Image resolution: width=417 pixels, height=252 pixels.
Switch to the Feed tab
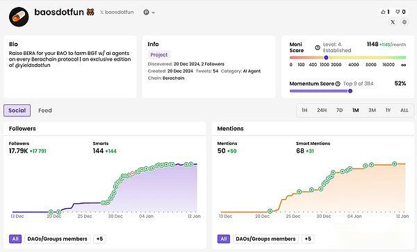click(45, 110)
